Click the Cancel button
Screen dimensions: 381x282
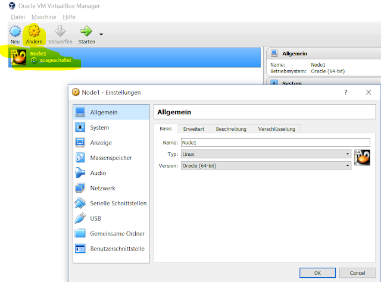pos(357,272)
